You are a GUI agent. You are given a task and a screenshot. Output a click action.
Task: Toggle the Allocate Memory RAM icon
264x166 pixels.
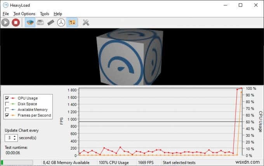[x=51, y=23]
